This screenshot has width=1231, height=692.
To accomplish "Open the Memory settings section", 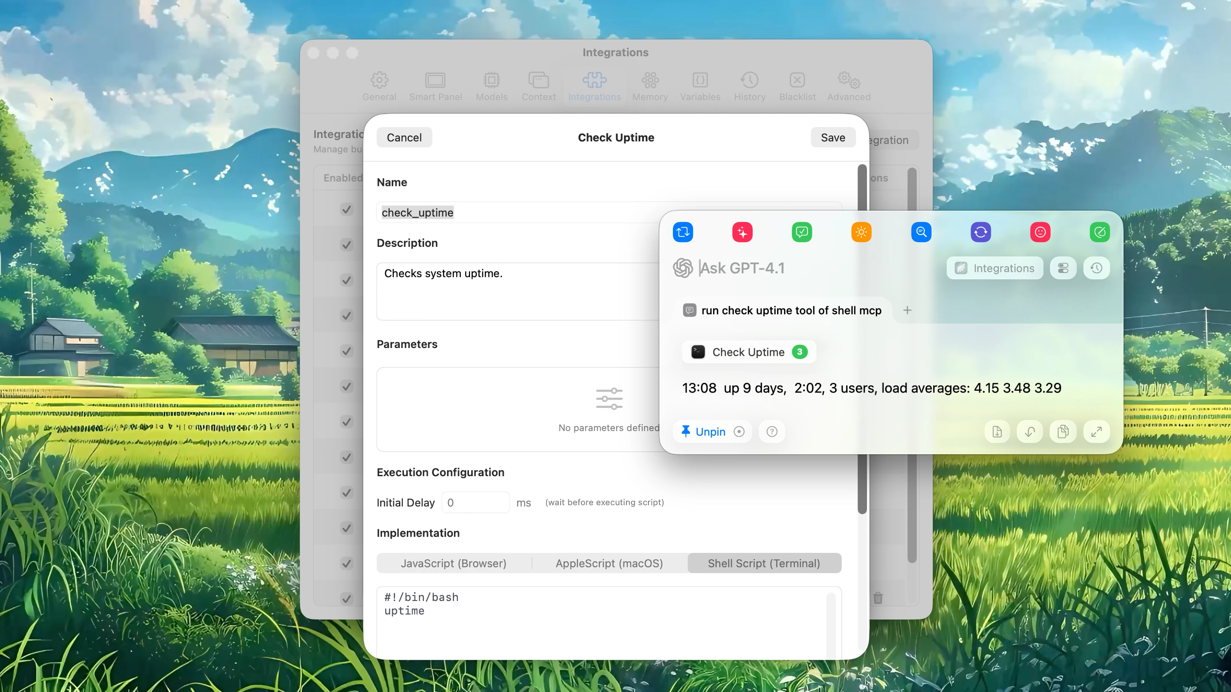I will (650, 86).
